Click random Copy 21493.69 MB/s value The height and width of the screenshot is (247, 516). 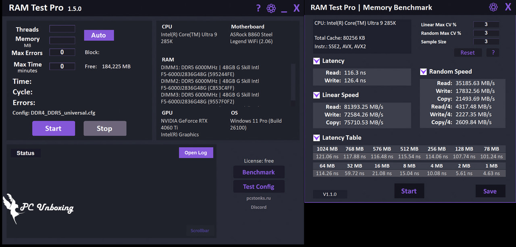[x=475, y=99]
